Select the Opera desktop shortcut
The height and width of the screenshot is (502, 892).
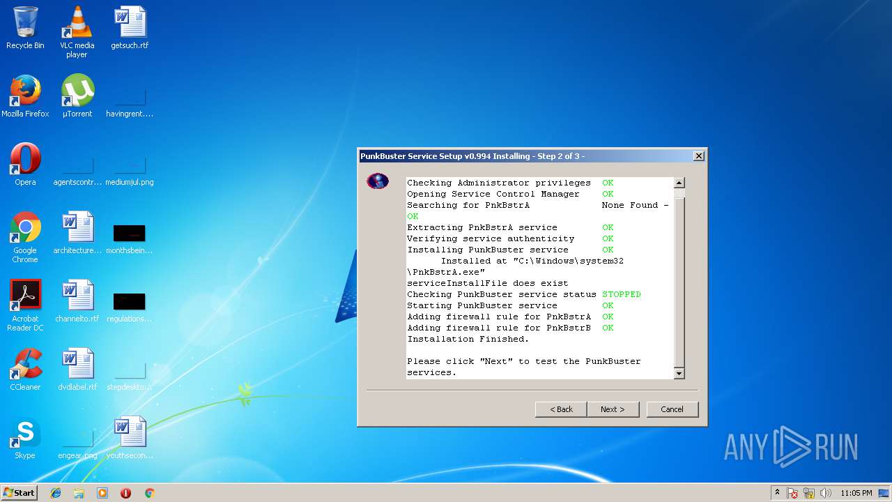(25, 165)
